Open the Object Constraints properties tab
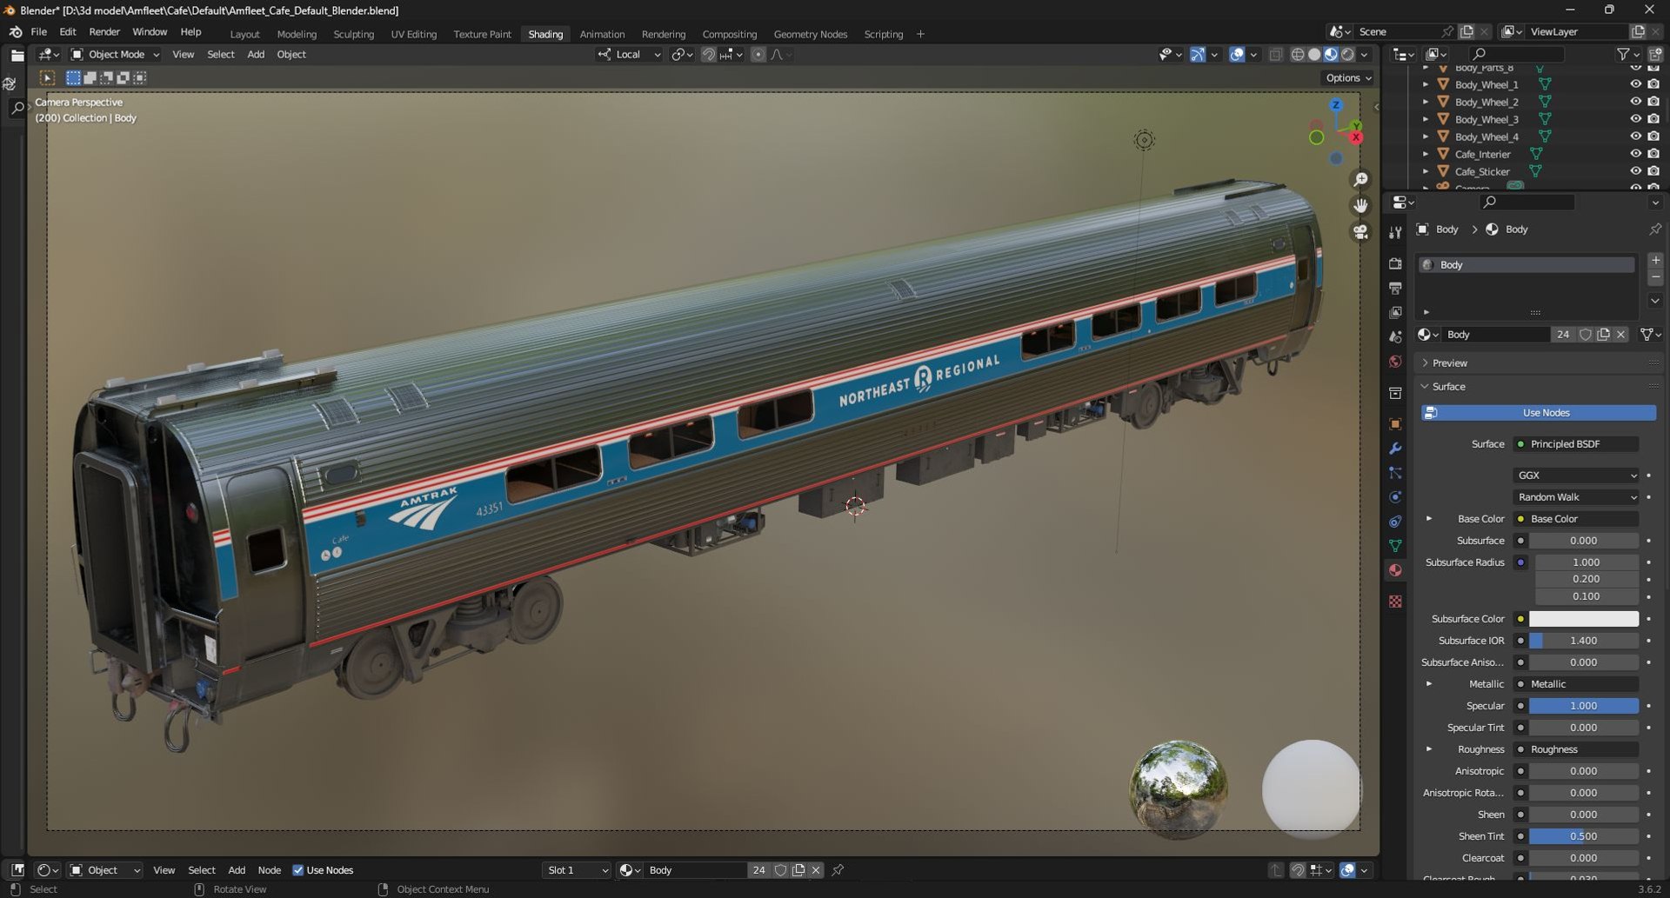Image resolution: width=1670 pixels, height=898 pixels. coord(1395,522)
